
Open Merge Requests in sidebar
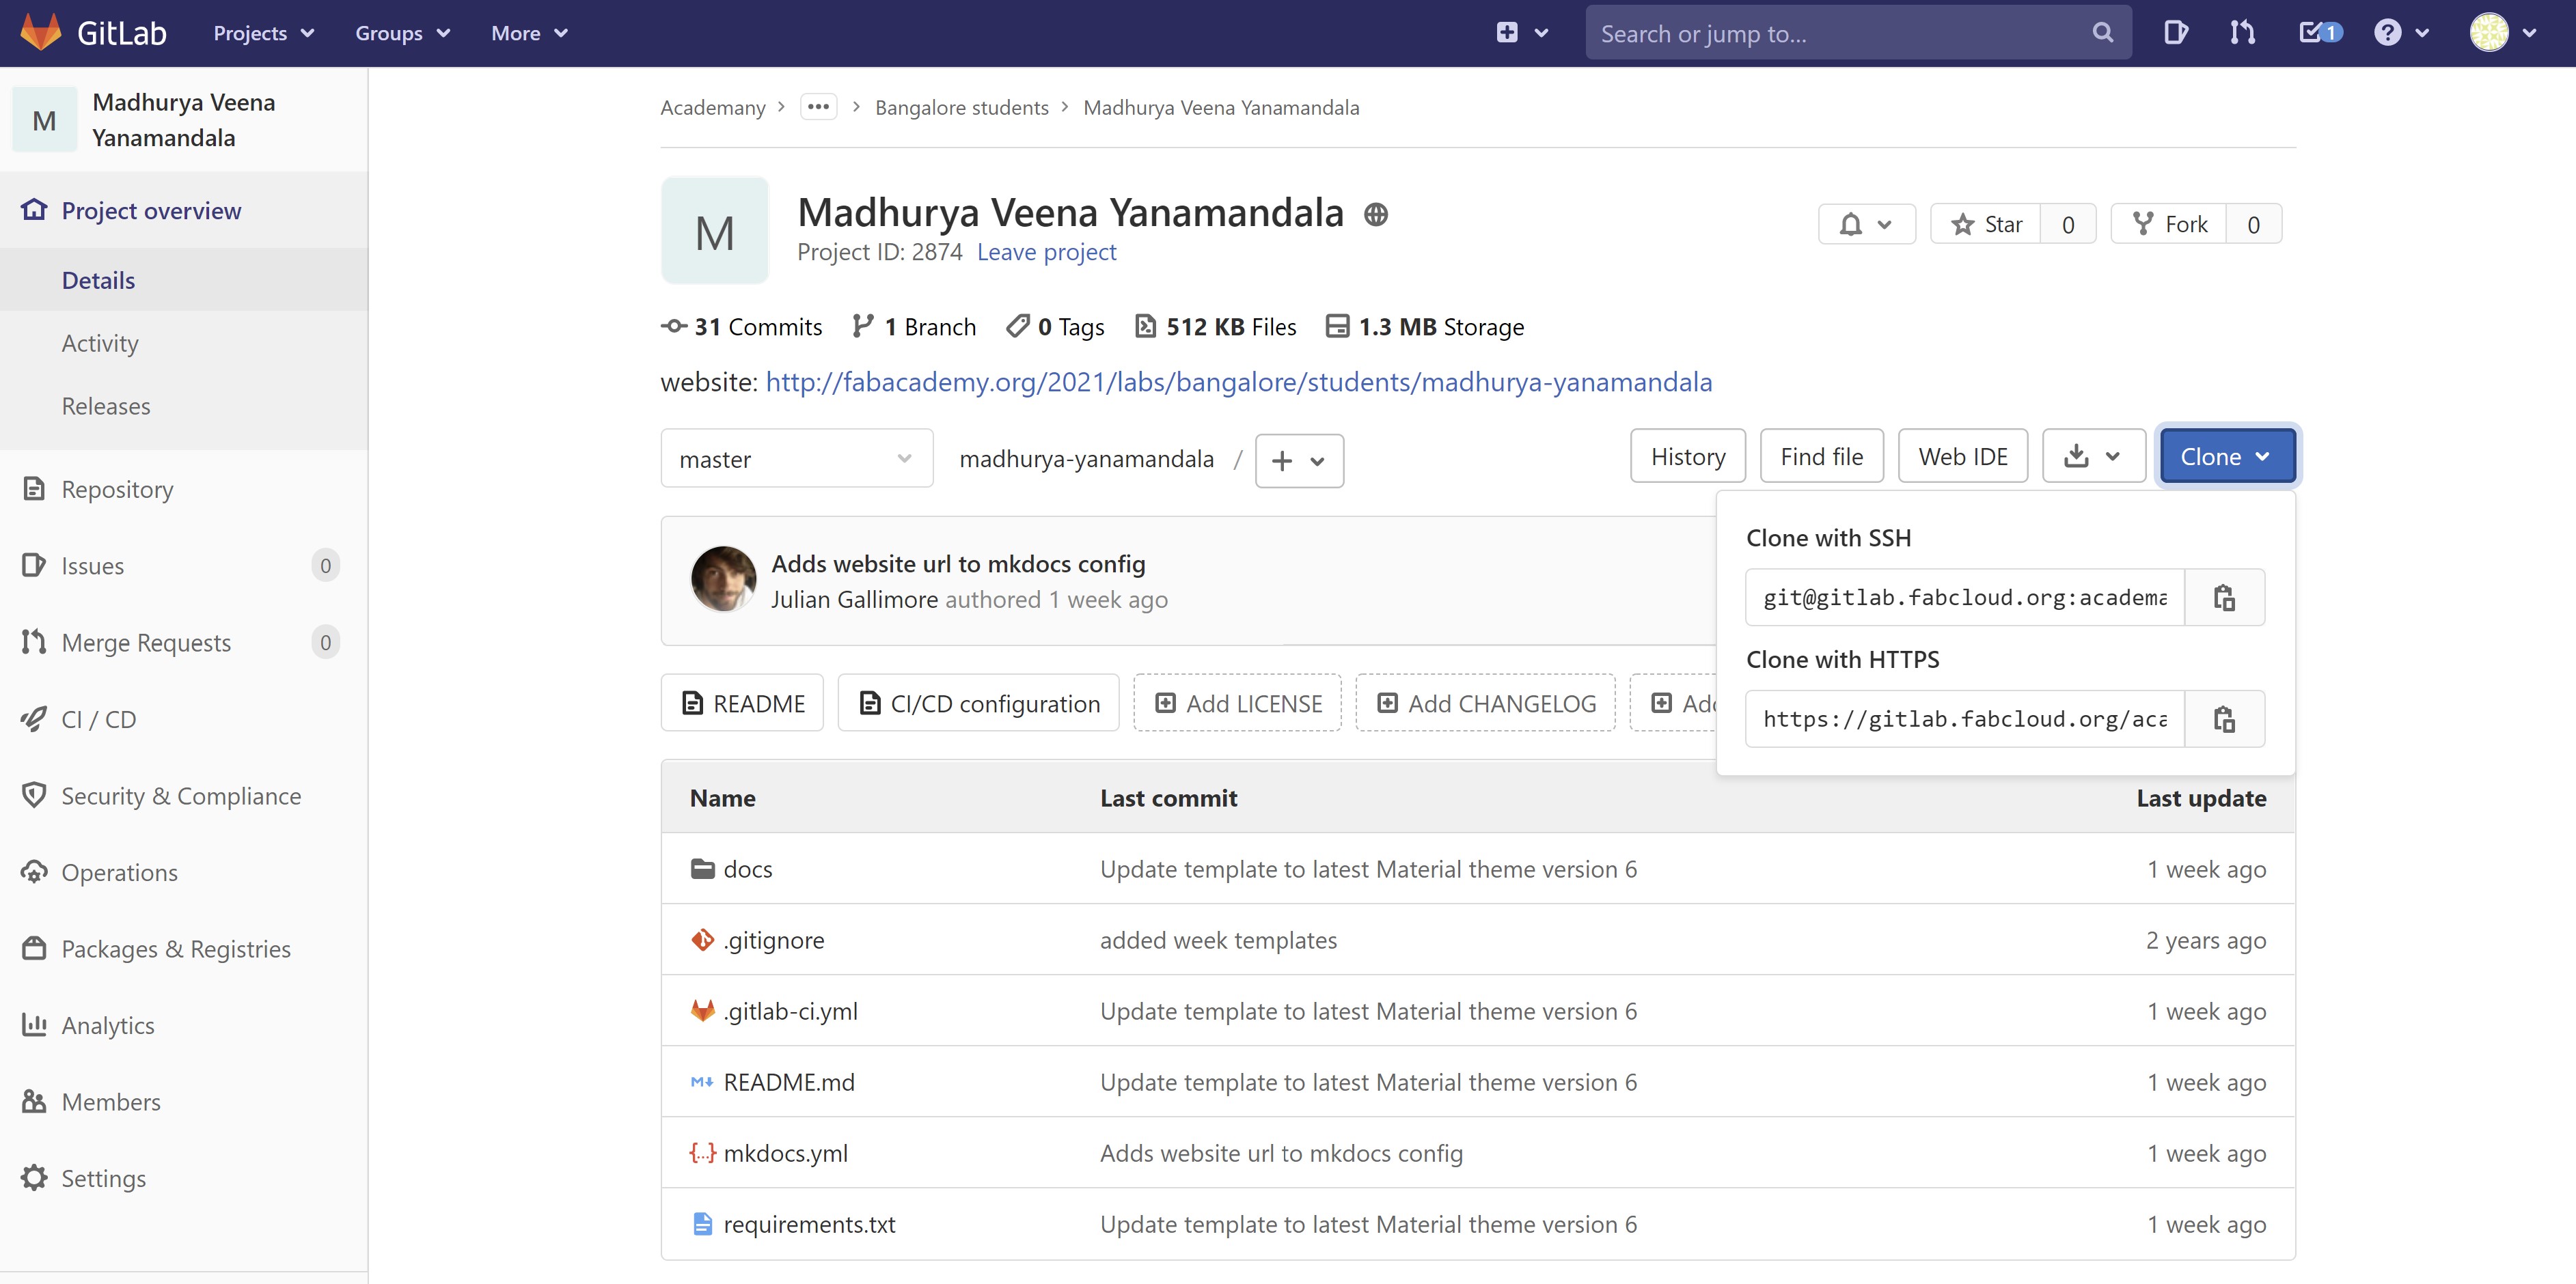click(x=184, y=641)
